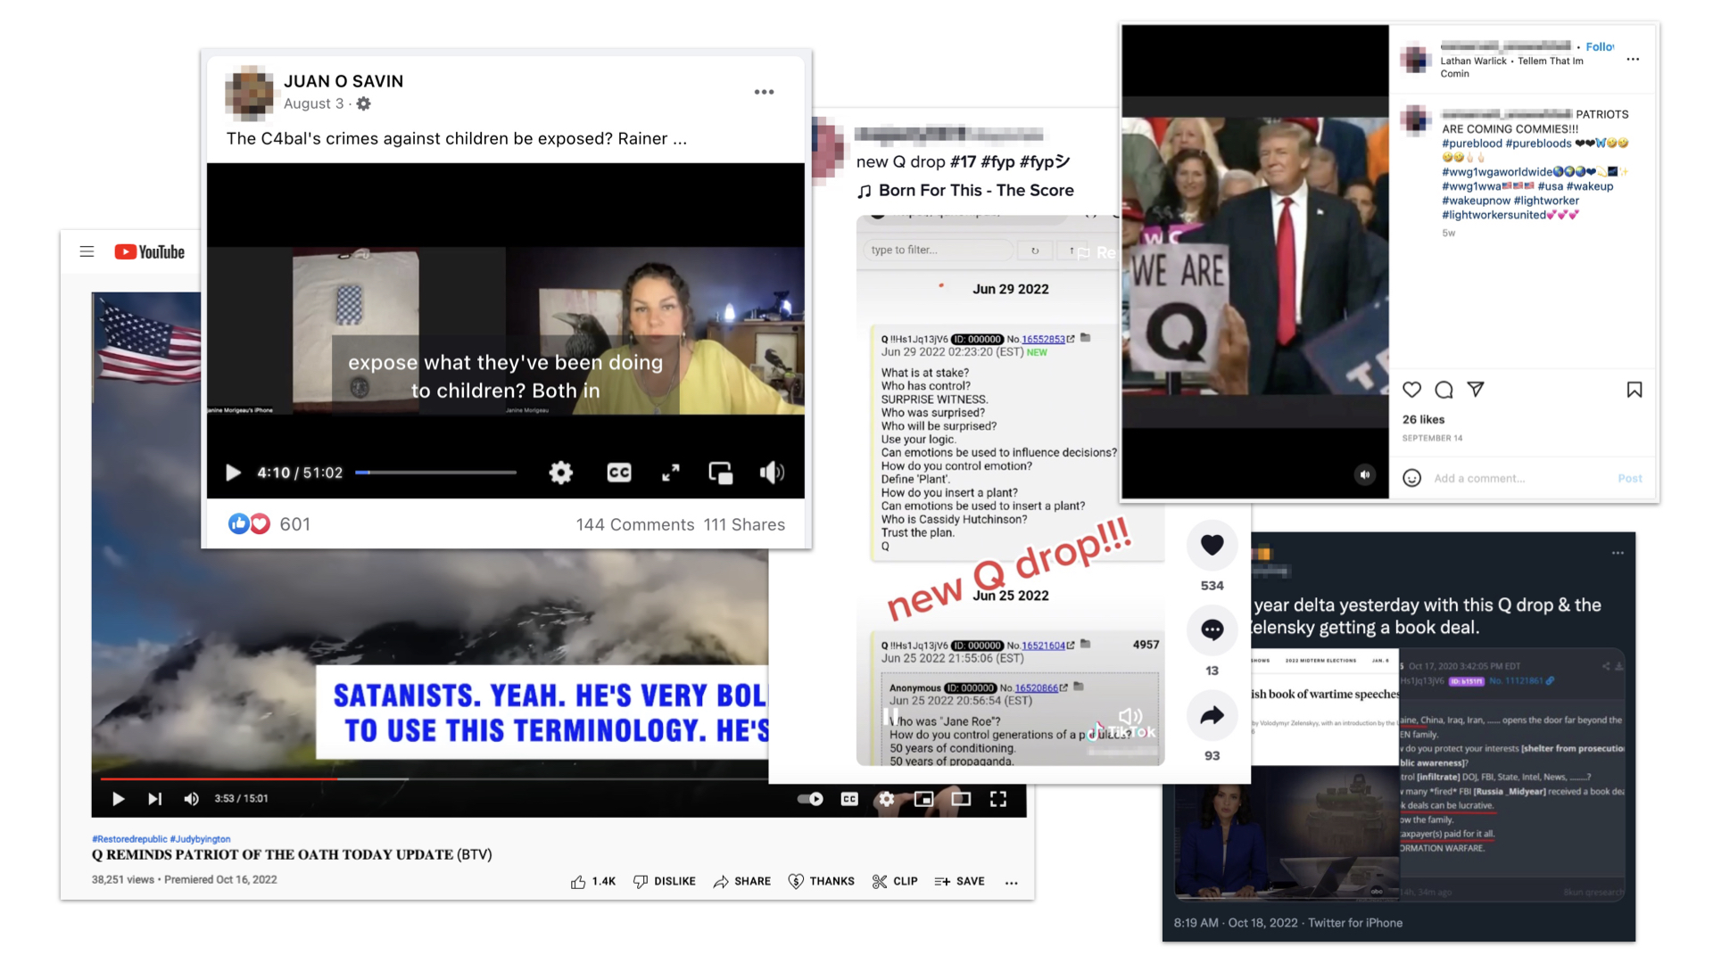Click the Follow link on the Instagram post

click(x=1600, y=46)
